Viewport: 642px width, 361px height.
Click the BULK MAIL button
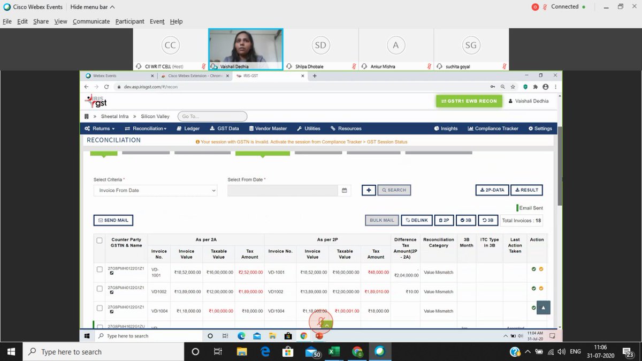point(382,220)
